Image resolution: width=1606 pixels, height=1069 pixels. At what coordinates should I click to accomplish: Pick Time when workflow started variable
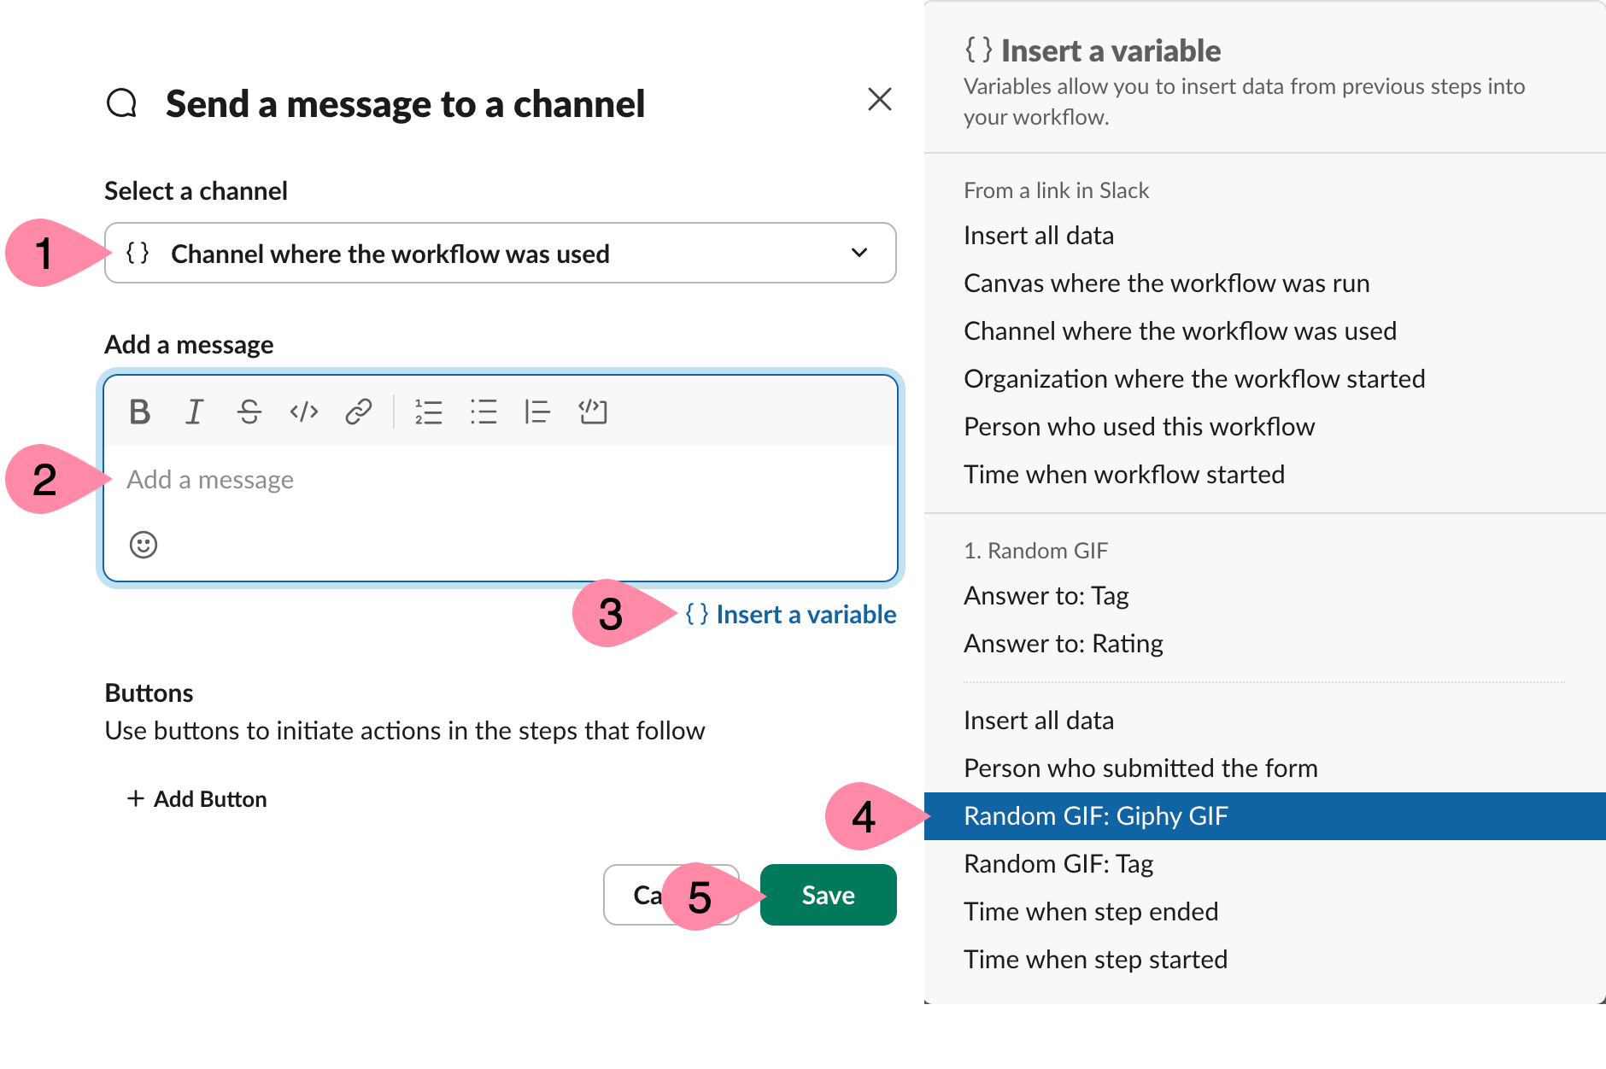(x=1123, y=475)
